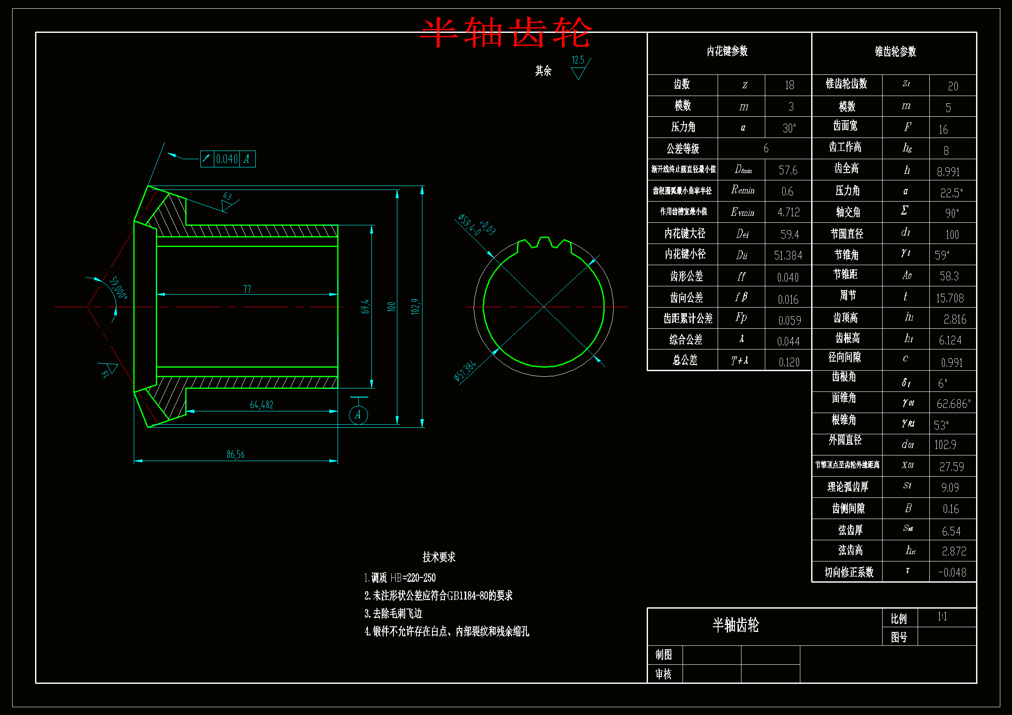
Task: Click the 15.708 周节 value
Action: (950, 298)
